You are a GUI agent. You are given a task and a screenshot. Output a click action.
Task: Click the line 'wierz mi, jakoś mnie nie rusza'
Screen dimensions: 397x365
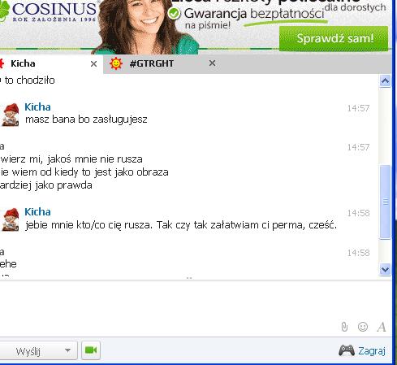pos(71,159)
